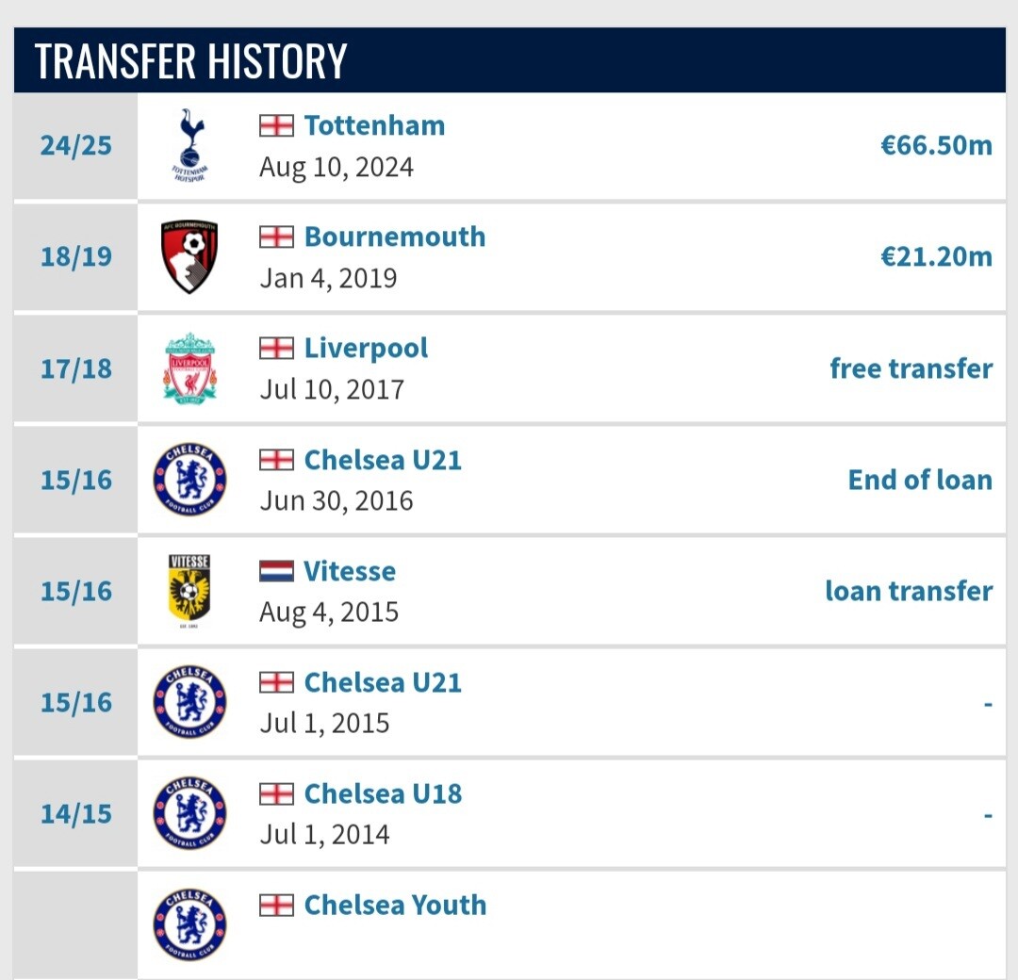Click the Vitesse club logo
The height and width of the screenshot is (980, 1018).
(x=189, y=591)
